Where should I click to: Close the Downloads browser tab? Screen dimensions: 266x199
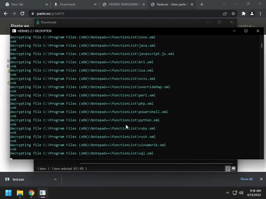(95, 5)
